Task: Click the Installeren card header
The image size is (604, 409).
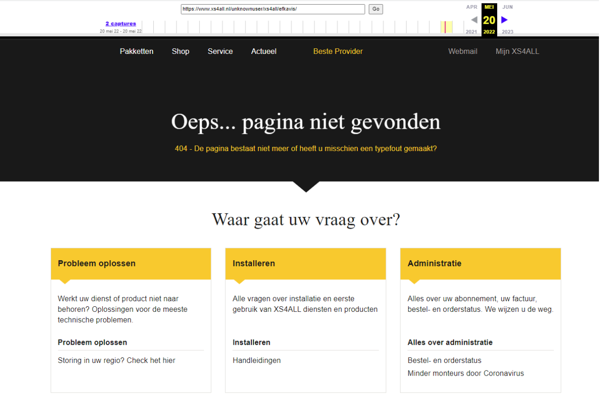Action: coord(306,264)
